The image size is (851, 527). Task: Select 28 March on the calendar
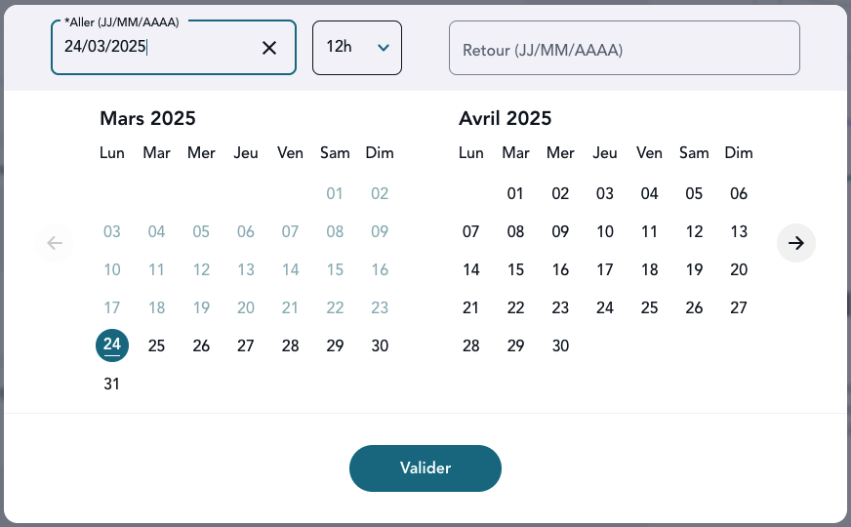tap(290, 345)
